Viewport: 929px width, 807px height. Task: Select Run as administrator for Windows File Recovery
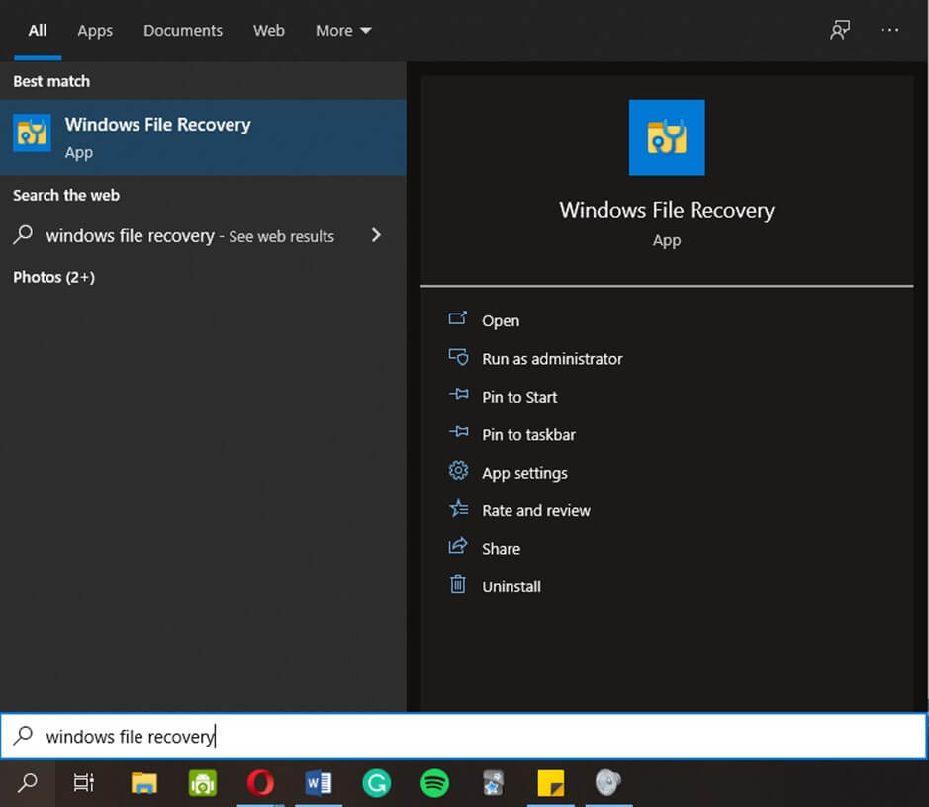(x=551, y=359)
